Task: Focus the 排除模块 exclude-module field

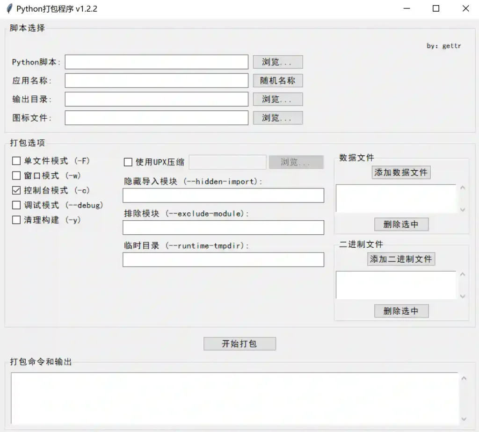Action: [223, 227]
